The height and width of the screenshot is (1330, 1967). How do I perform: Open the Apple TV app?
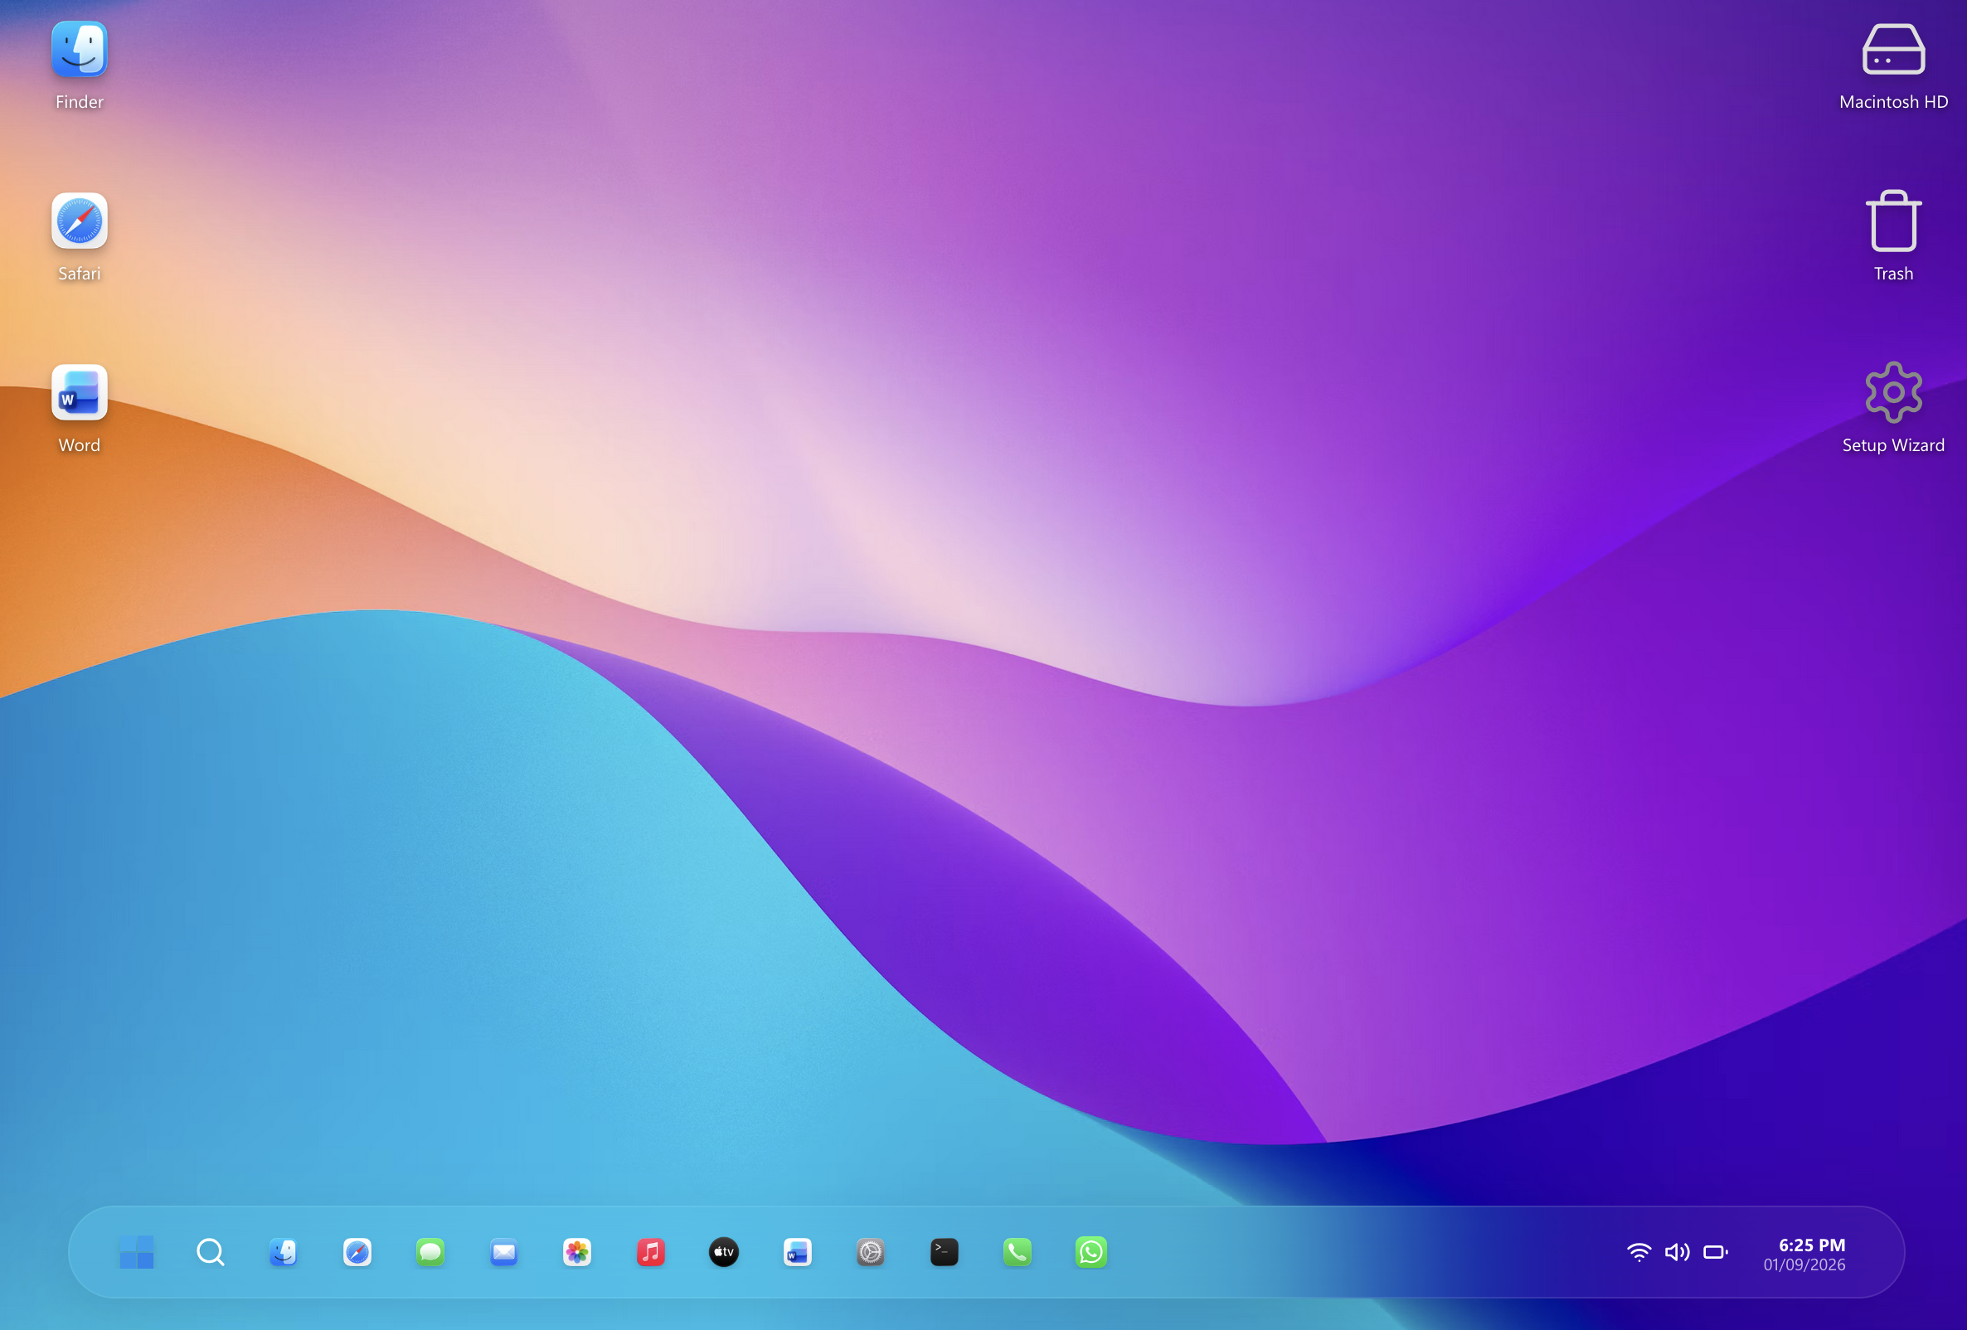[724, 1253]
